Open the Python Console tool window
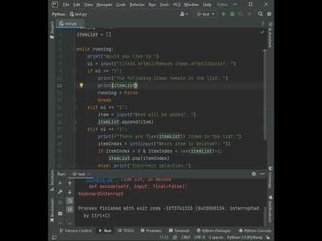The width and height of the screenshot is (322, 241). point(255,231)
